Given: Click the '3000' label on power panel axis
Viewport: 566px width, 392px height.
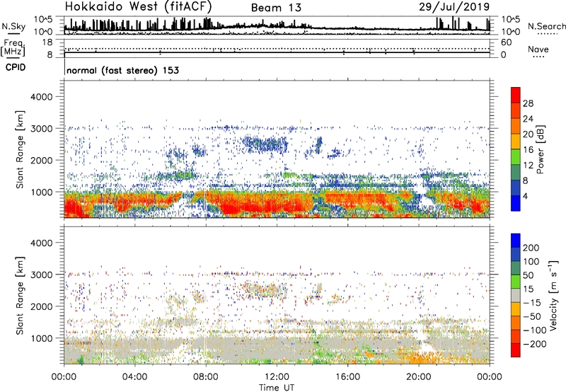Looking at the screenshot, I should (x=42, y=129).
